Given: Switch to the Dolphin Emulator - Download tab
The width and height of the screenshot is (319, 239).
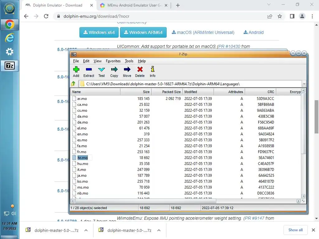Looking at the screenshot, I should click(58, 5).
